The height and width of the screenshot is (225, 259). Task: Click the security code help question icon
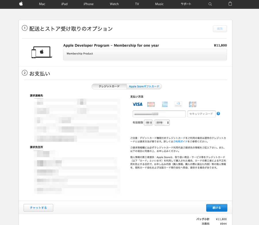218,114
